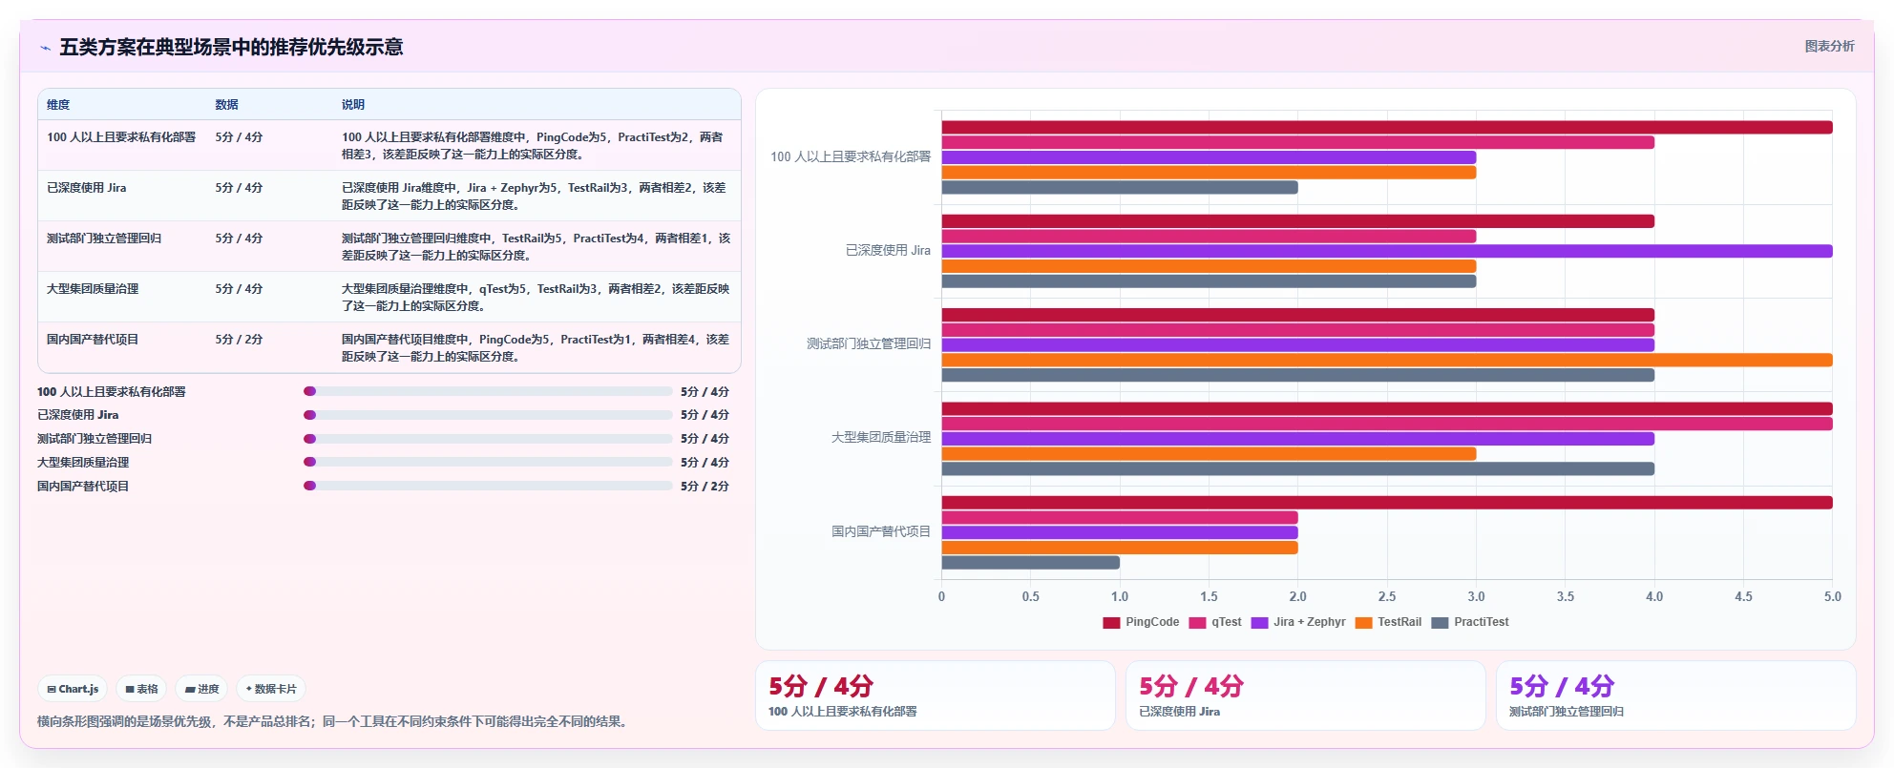Click the qTest bar in the 大型集团质量治理 group

[1387, 425]
